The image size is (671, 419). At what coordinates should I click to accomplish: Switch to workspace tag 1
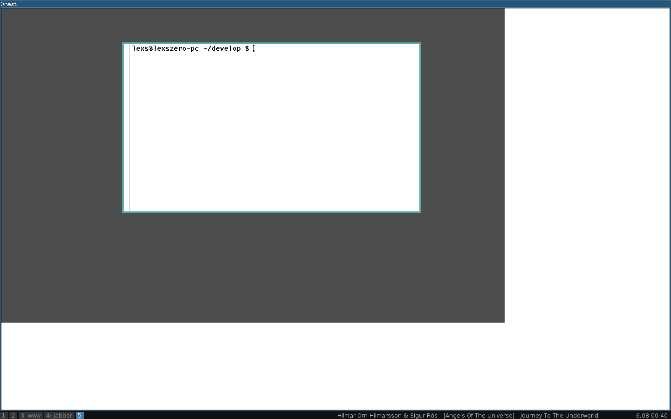pos(4,415)
